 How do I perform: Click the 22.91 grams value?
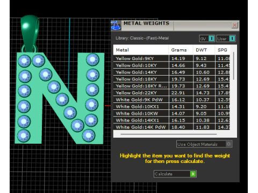pyautogui.click(x=178, y=93)
